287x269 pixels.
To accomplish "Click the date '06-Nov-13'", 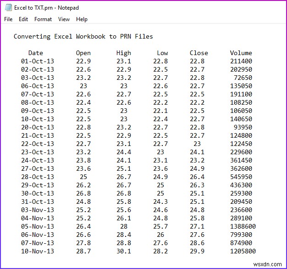I will pyautogui.click(x=38, y=235).
